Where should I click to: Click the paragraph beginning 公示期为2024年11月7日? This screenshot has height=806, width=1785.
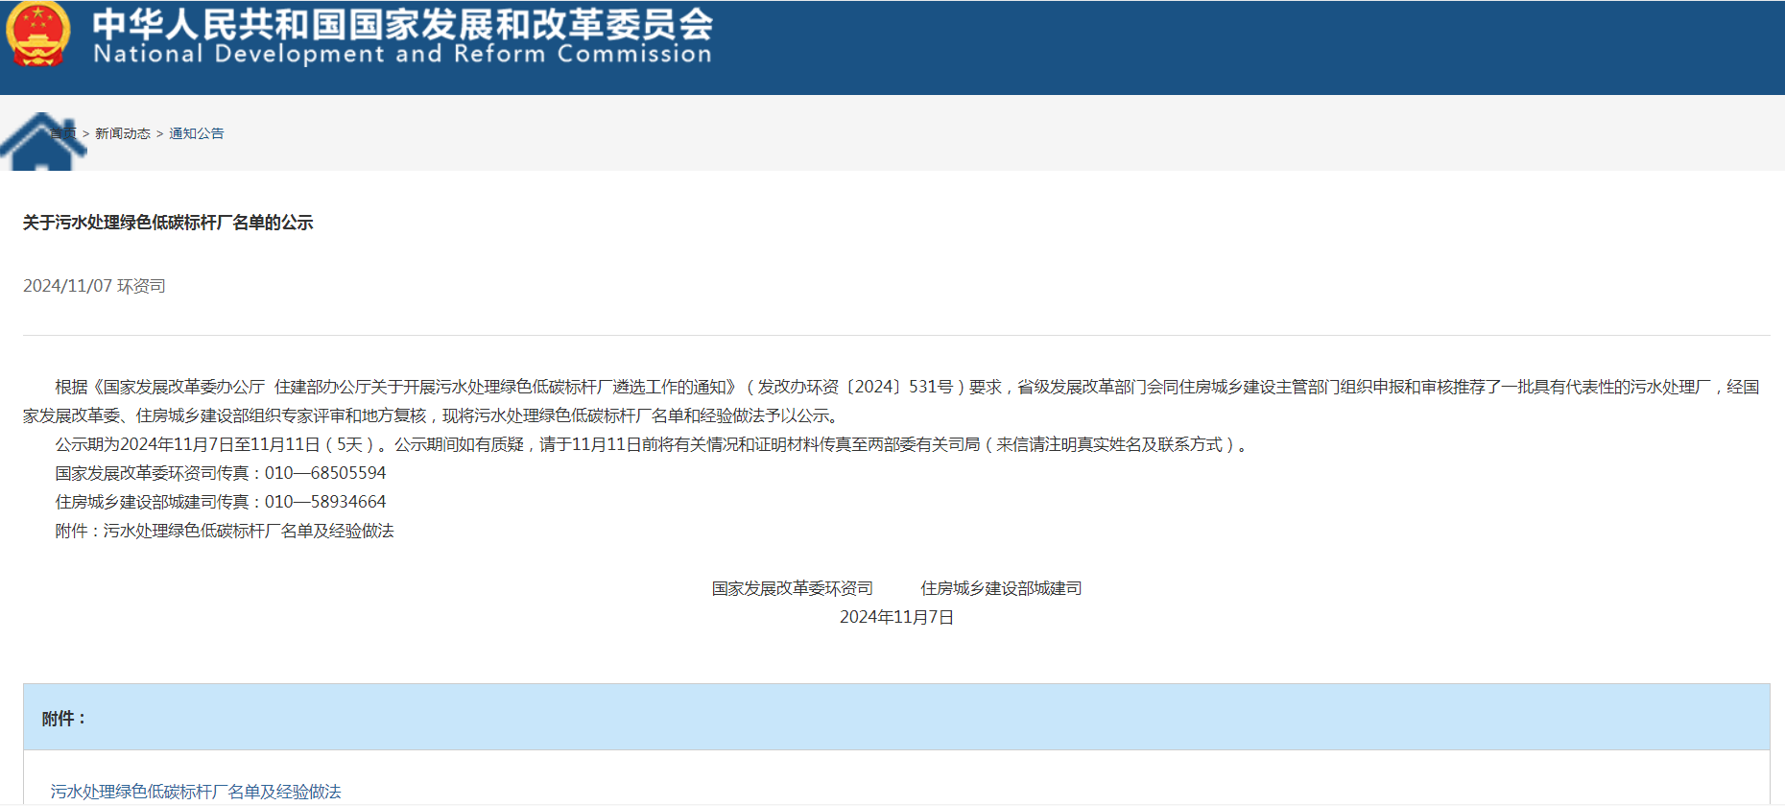point(653,444)
